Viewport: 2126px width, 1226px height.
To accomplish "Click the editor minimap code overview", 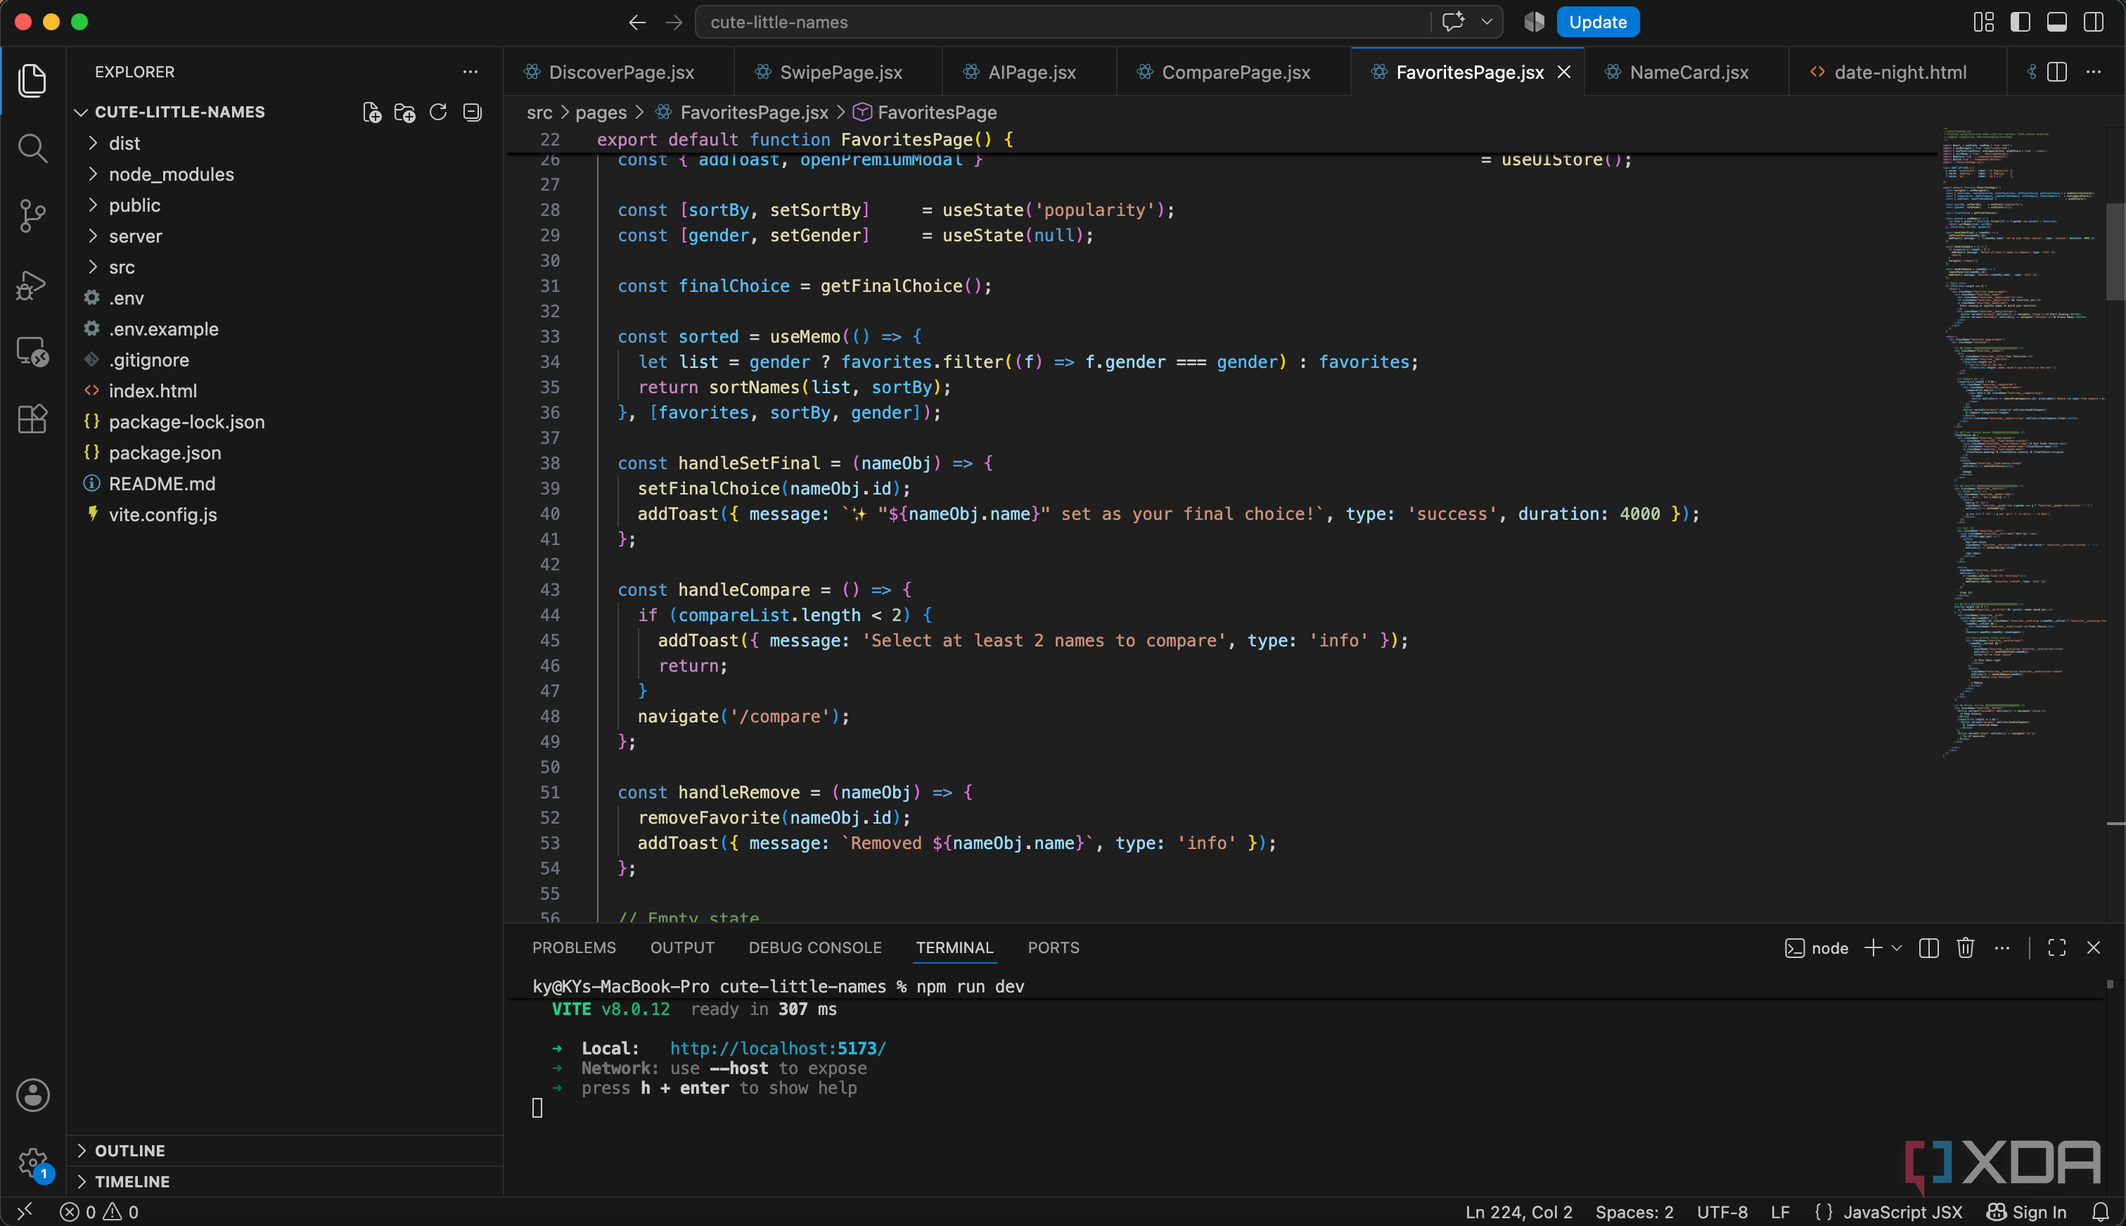I will pyautogui.click(x=2024, y=442).
